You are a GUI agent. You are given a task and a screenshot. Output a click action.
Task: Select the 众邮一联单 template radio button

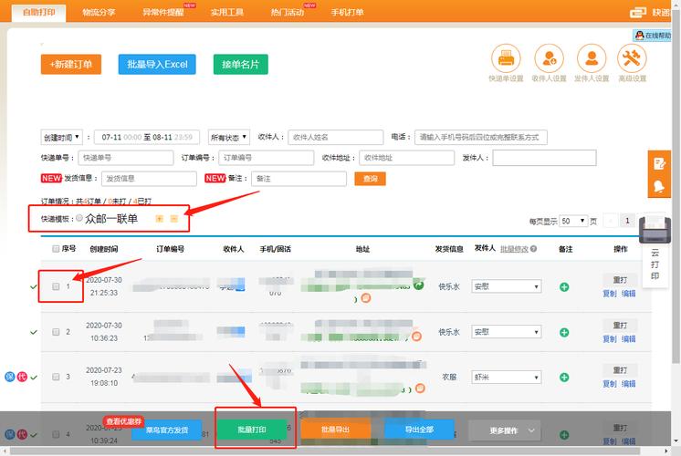(79, 219)
